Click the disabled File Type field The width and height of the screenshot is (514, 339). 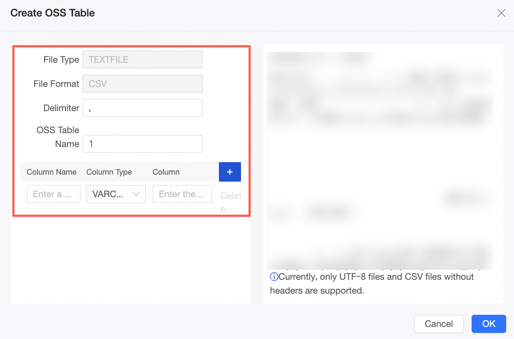coord(143,60)
